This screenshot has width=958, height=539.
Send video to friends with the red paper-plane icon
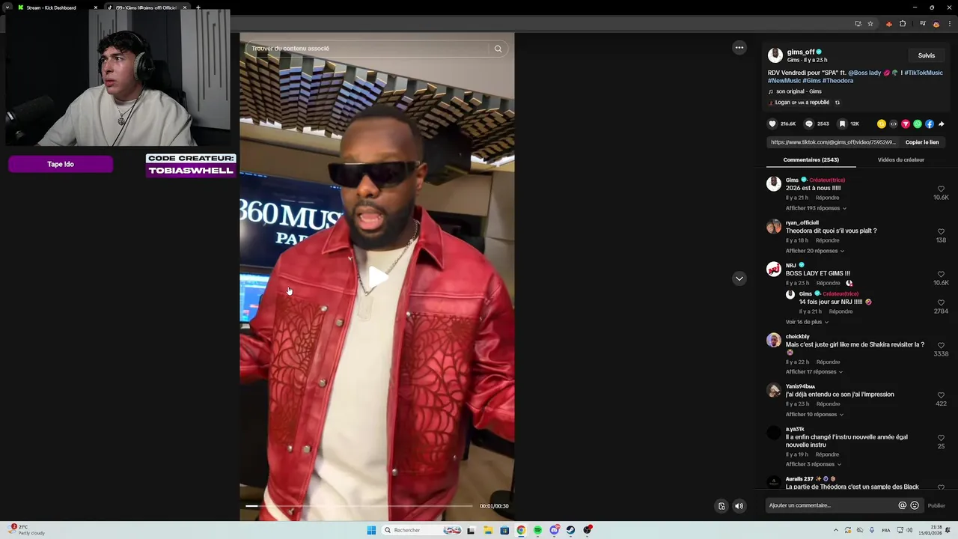tap(906, 124)
